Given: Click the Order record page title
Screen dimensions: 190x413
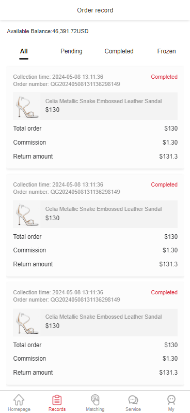Looking at the screenshot, I should (95, 10).
